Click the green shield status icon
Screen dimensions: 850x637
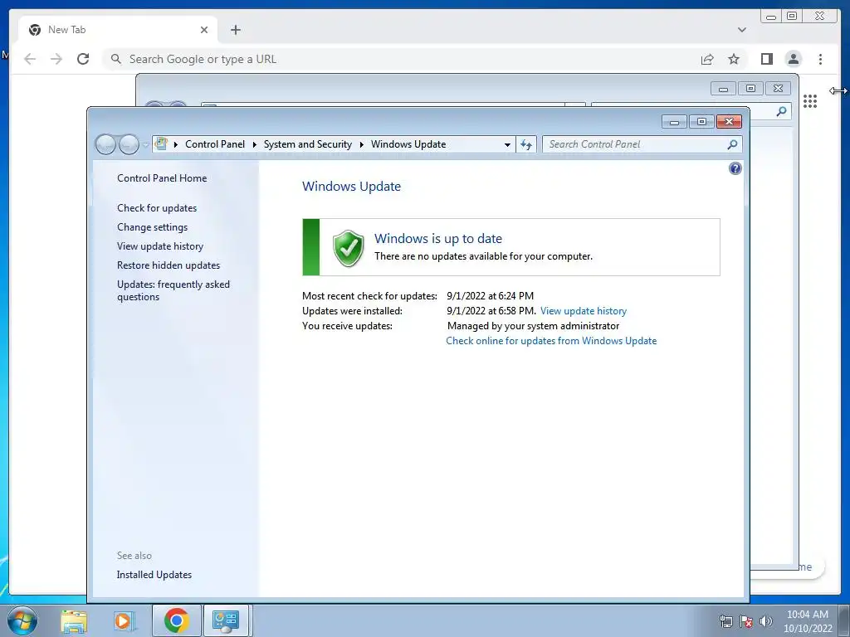[348, 248]
